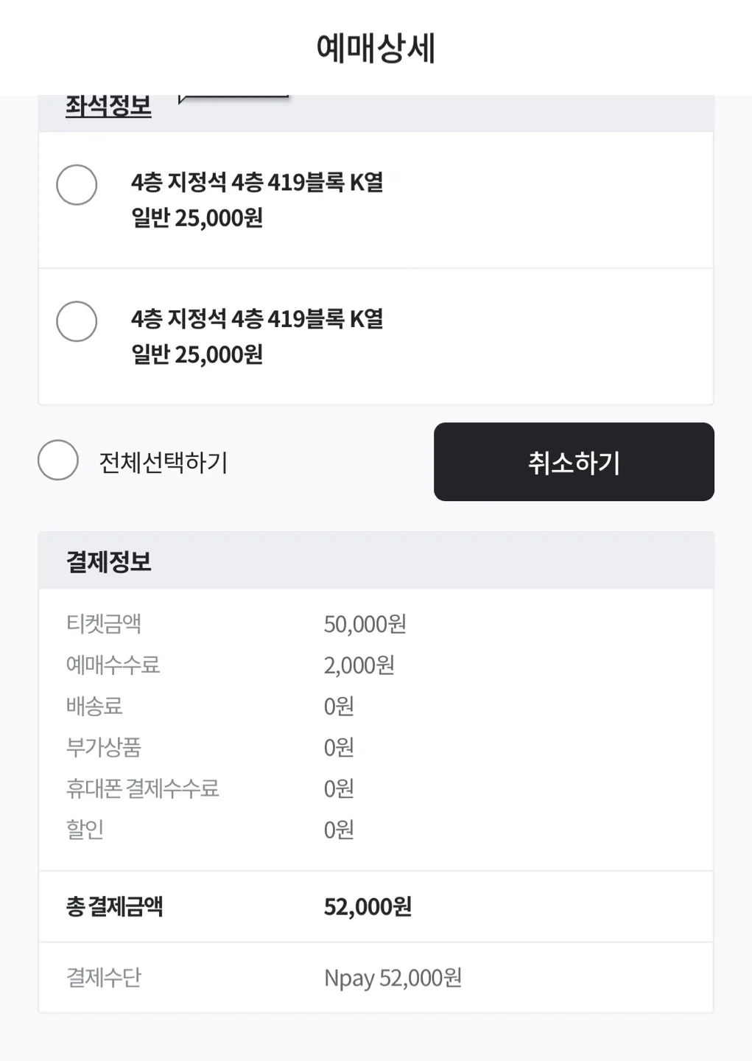Image resolution: width=752 pixels, height=1061 pixels.
Task: Click the second seat's 일반 25,000원 price
Action: point(197,354)
